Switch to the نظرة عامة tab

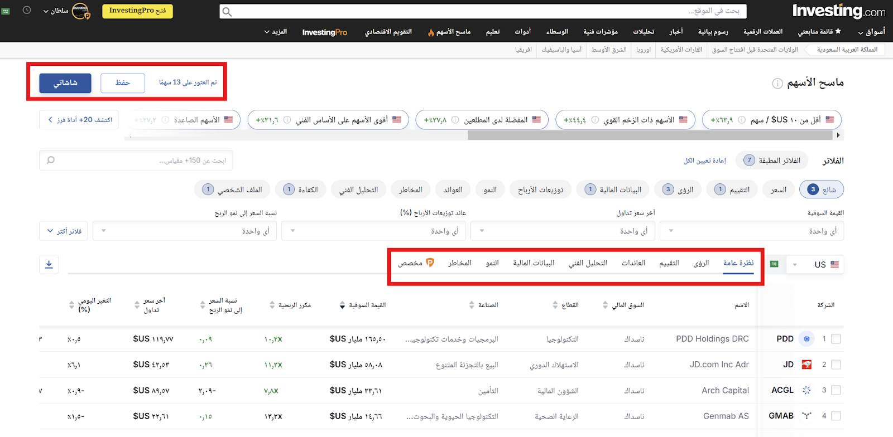point(738,263)
